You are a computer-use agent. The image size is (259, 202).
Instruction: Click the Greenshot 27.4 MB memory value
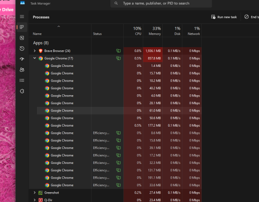click(x=155, y=193)
